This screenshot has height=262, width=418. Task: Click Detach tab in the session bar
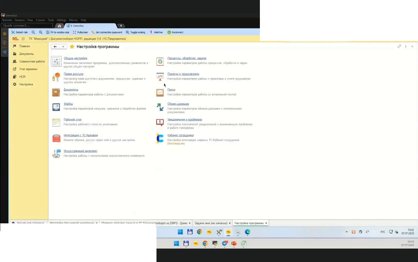[x=19, y=32]
